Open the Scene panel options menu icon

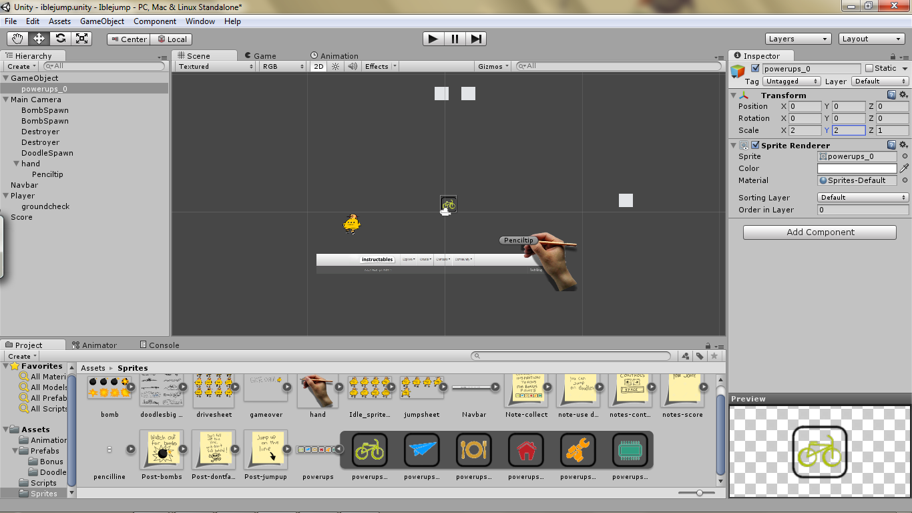(719, 57)
